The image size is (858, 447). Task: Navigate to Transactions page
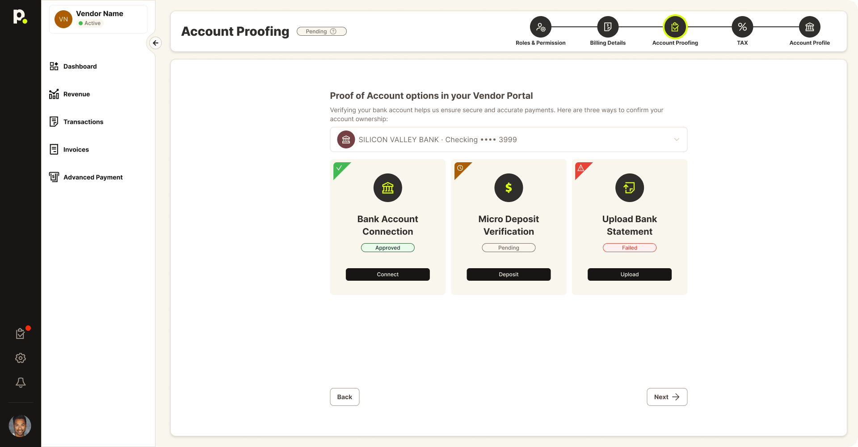click(x=83, y=122)
